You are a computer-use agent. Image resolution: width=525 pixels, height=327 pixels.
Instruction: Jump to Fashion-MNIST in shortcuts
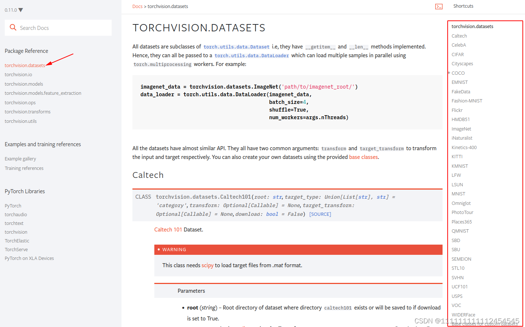pos(467,101)
